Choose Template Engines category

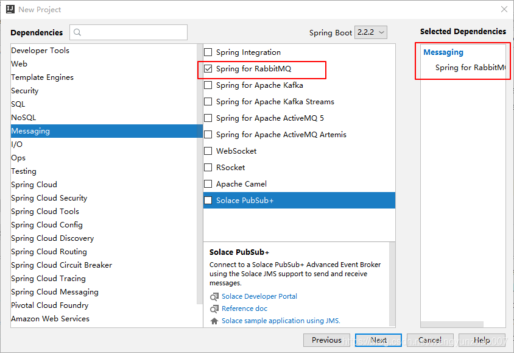(x=104, y=77)
